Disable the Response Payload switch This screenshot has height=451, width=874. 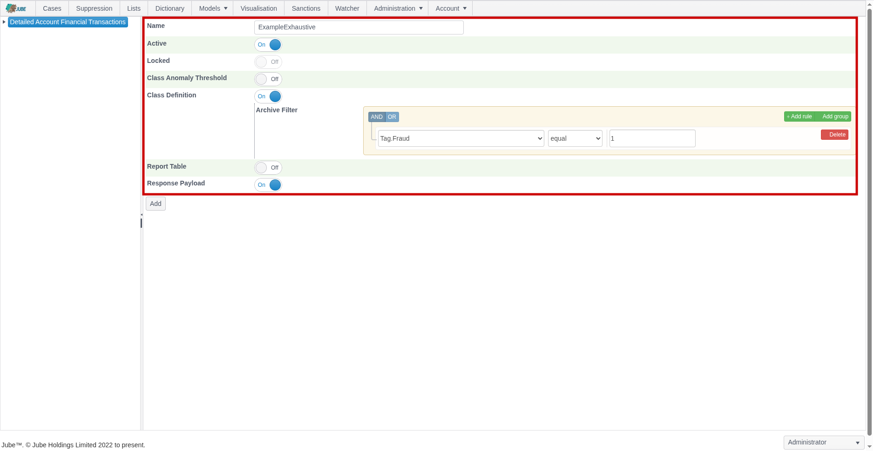268,185
